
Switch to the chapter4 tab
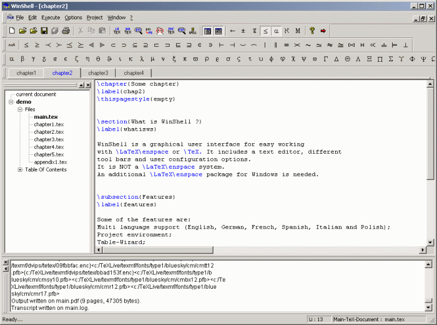[134, 73]
